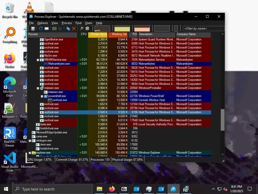Open the Users menu

88,23
